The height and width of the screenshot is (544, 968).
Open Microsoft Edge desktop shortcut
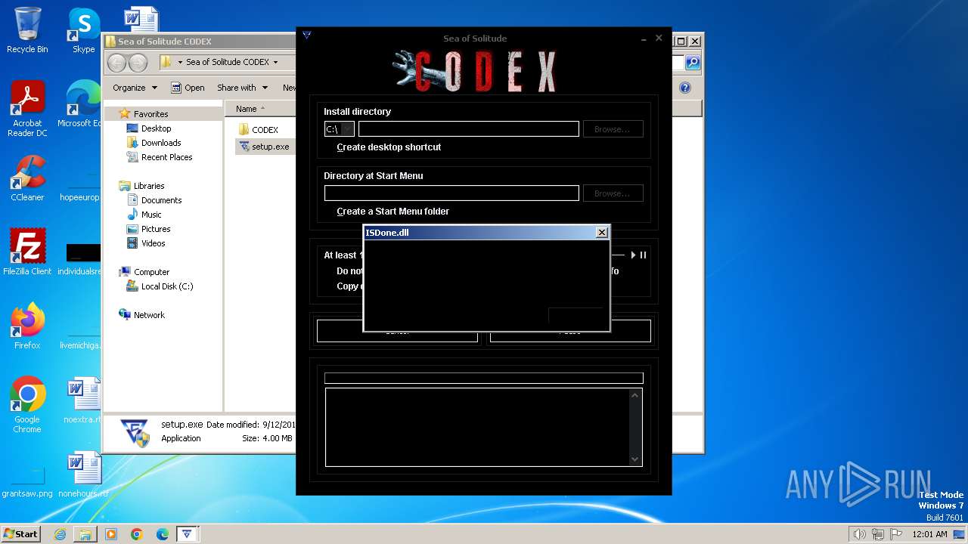point(82,104)
